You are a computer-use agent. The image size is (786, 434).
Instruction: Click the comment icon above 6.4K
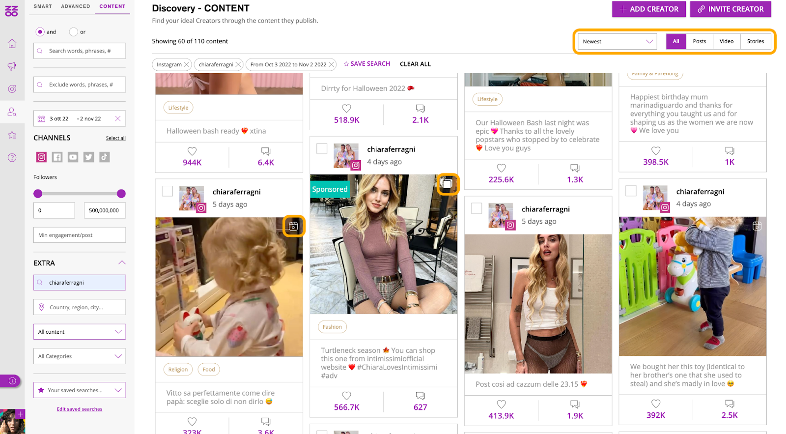coord(266,151)
